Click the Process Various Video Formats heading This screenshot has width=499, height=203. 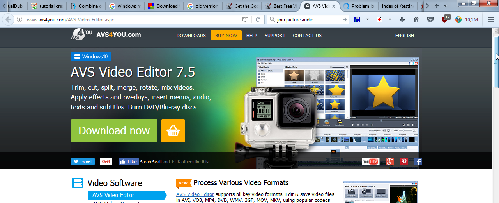pyautogui.click(x=241, y=183)
